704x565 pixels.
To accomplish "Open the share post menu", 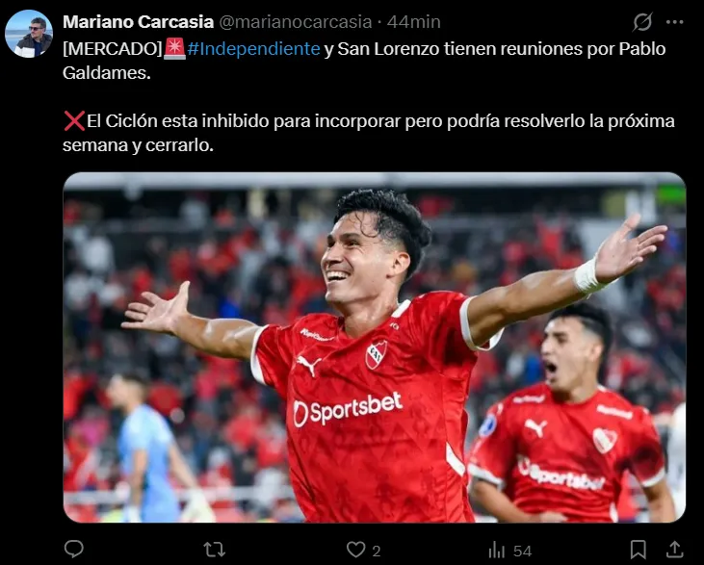I will [x=674, y=550].
